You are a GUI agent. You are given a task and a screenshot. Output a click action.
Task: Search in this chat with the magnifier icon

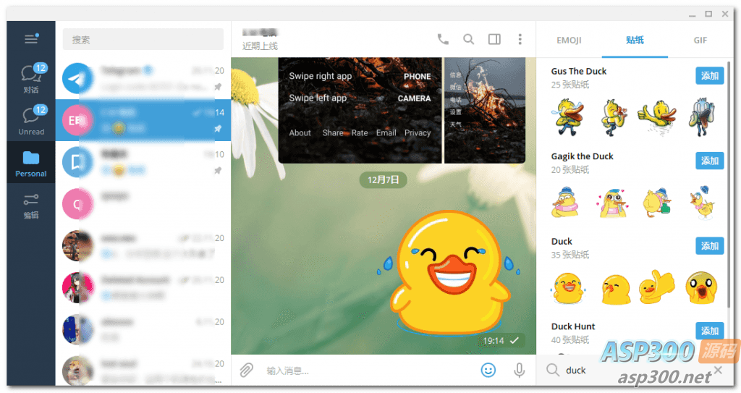tap(468, 39)
